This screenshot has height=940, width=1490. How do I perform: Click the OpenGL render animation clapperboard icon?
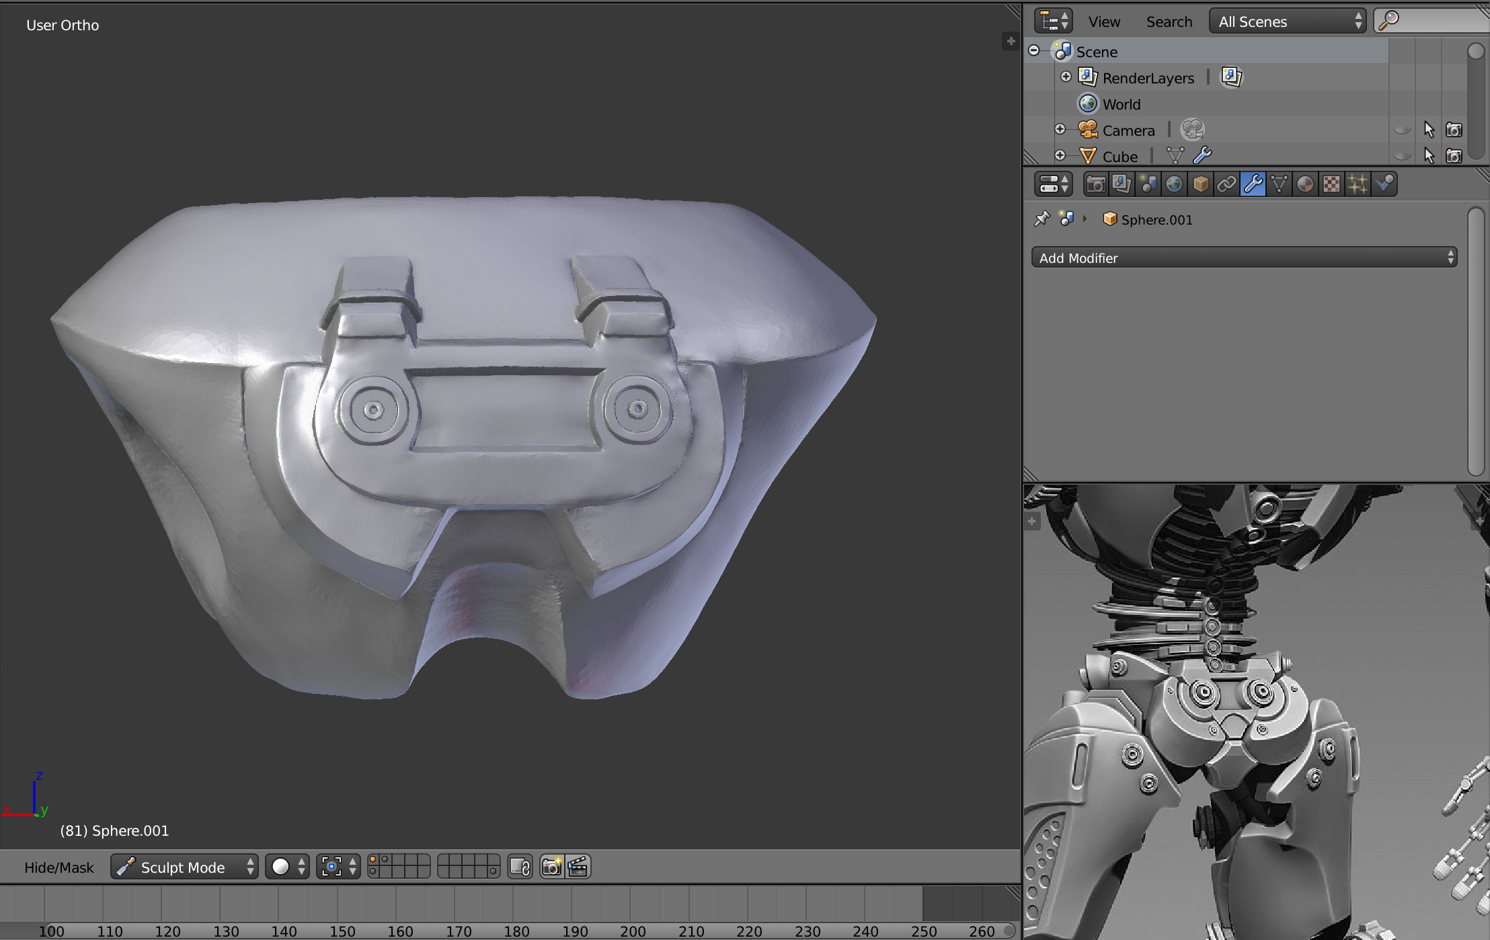click(x=578, y=867)
